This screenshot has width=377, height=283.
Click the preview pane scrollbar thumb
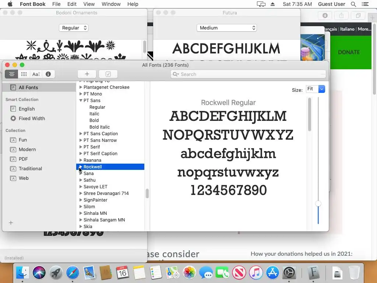point(309,115)
